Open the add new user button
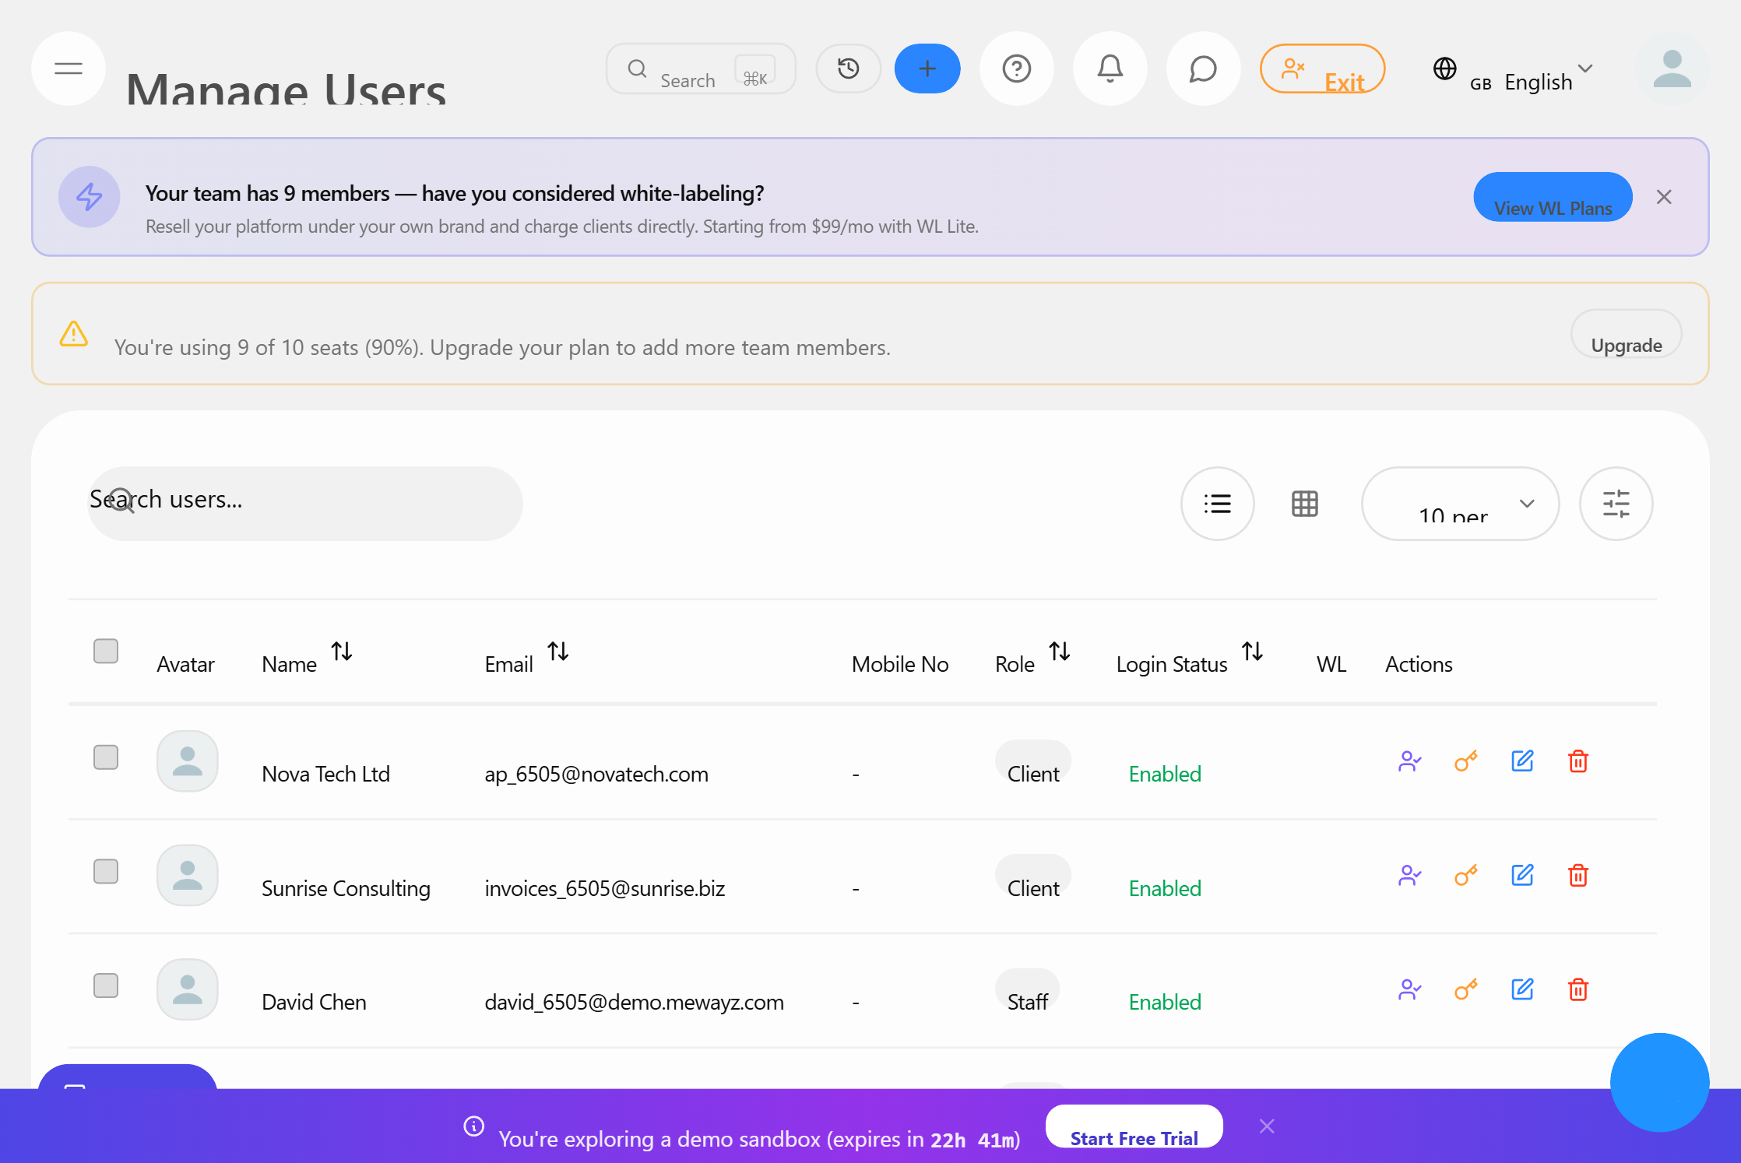The height and width of the screenshot is (1163, 1741). pos(927,69)
